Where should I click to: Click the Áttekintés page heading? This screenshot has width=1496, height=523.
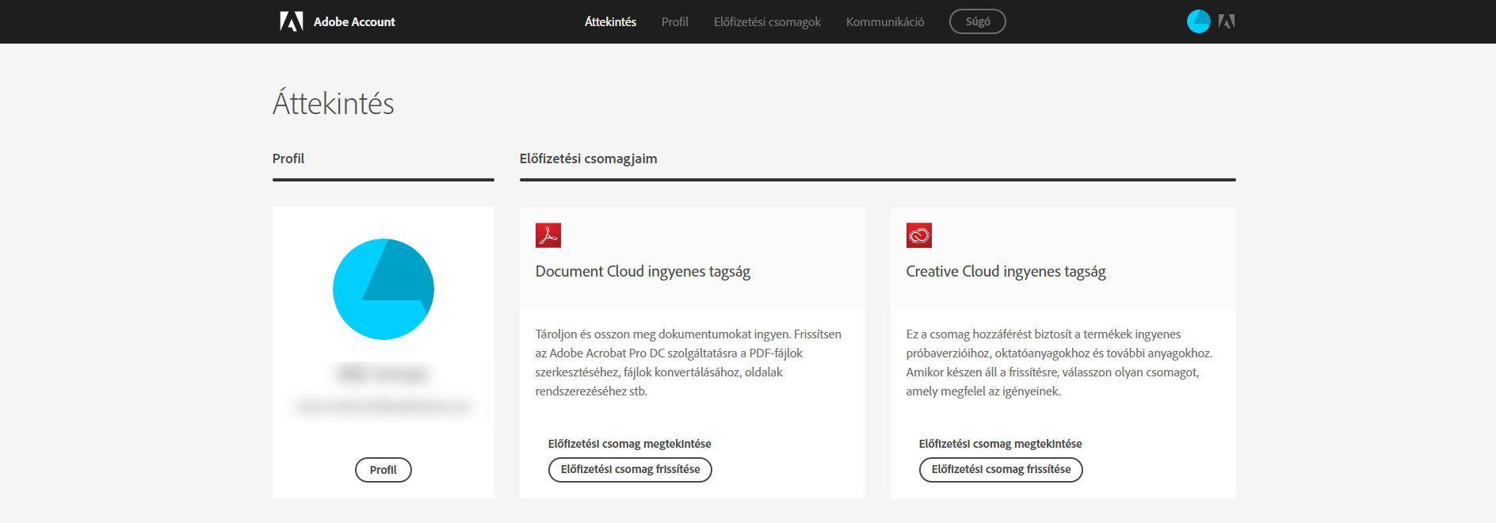(x=334, y=103)
